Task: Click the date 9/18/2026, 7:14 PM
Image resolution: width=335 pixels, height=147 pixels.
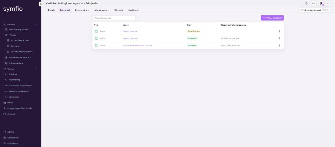Action: (230, 38)
